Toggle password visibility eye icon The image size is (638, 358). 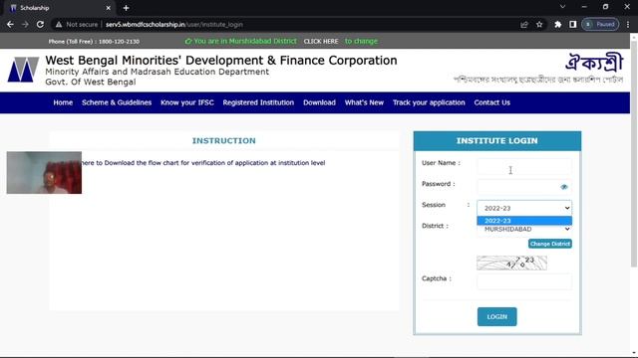(564, 187)
